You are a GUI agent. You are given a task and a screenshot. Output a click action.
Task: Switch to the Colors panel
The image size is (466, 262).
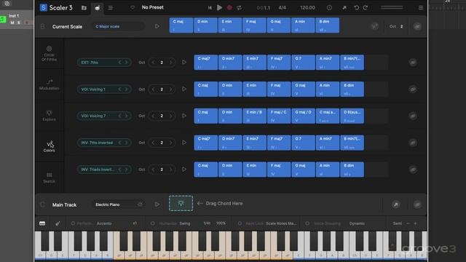tap(50, 146)
